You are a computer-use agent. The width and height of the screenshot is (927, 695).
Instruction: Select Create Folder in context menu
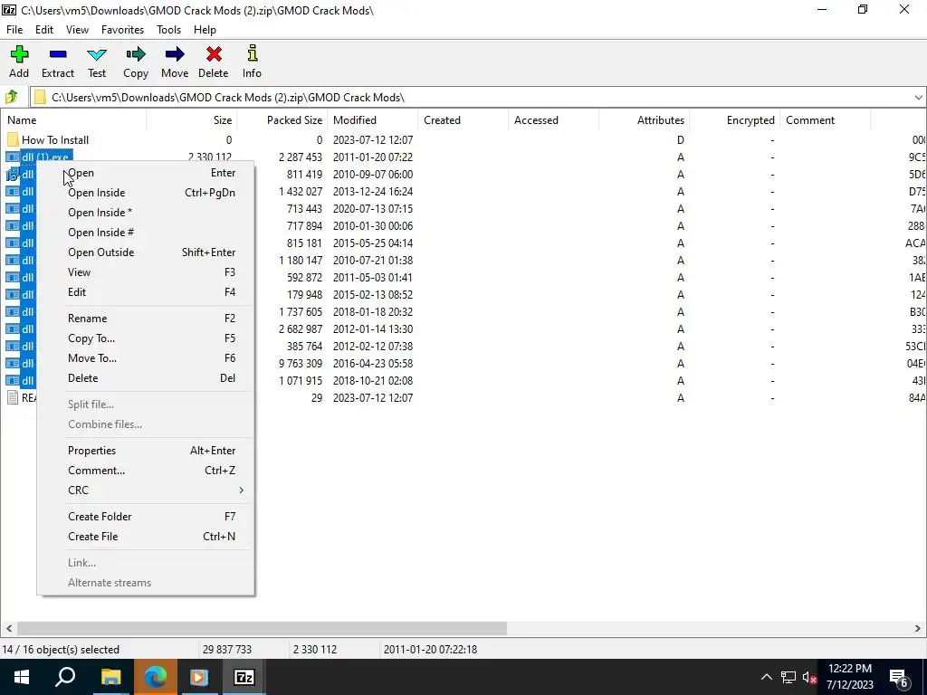tap(146, 517)
